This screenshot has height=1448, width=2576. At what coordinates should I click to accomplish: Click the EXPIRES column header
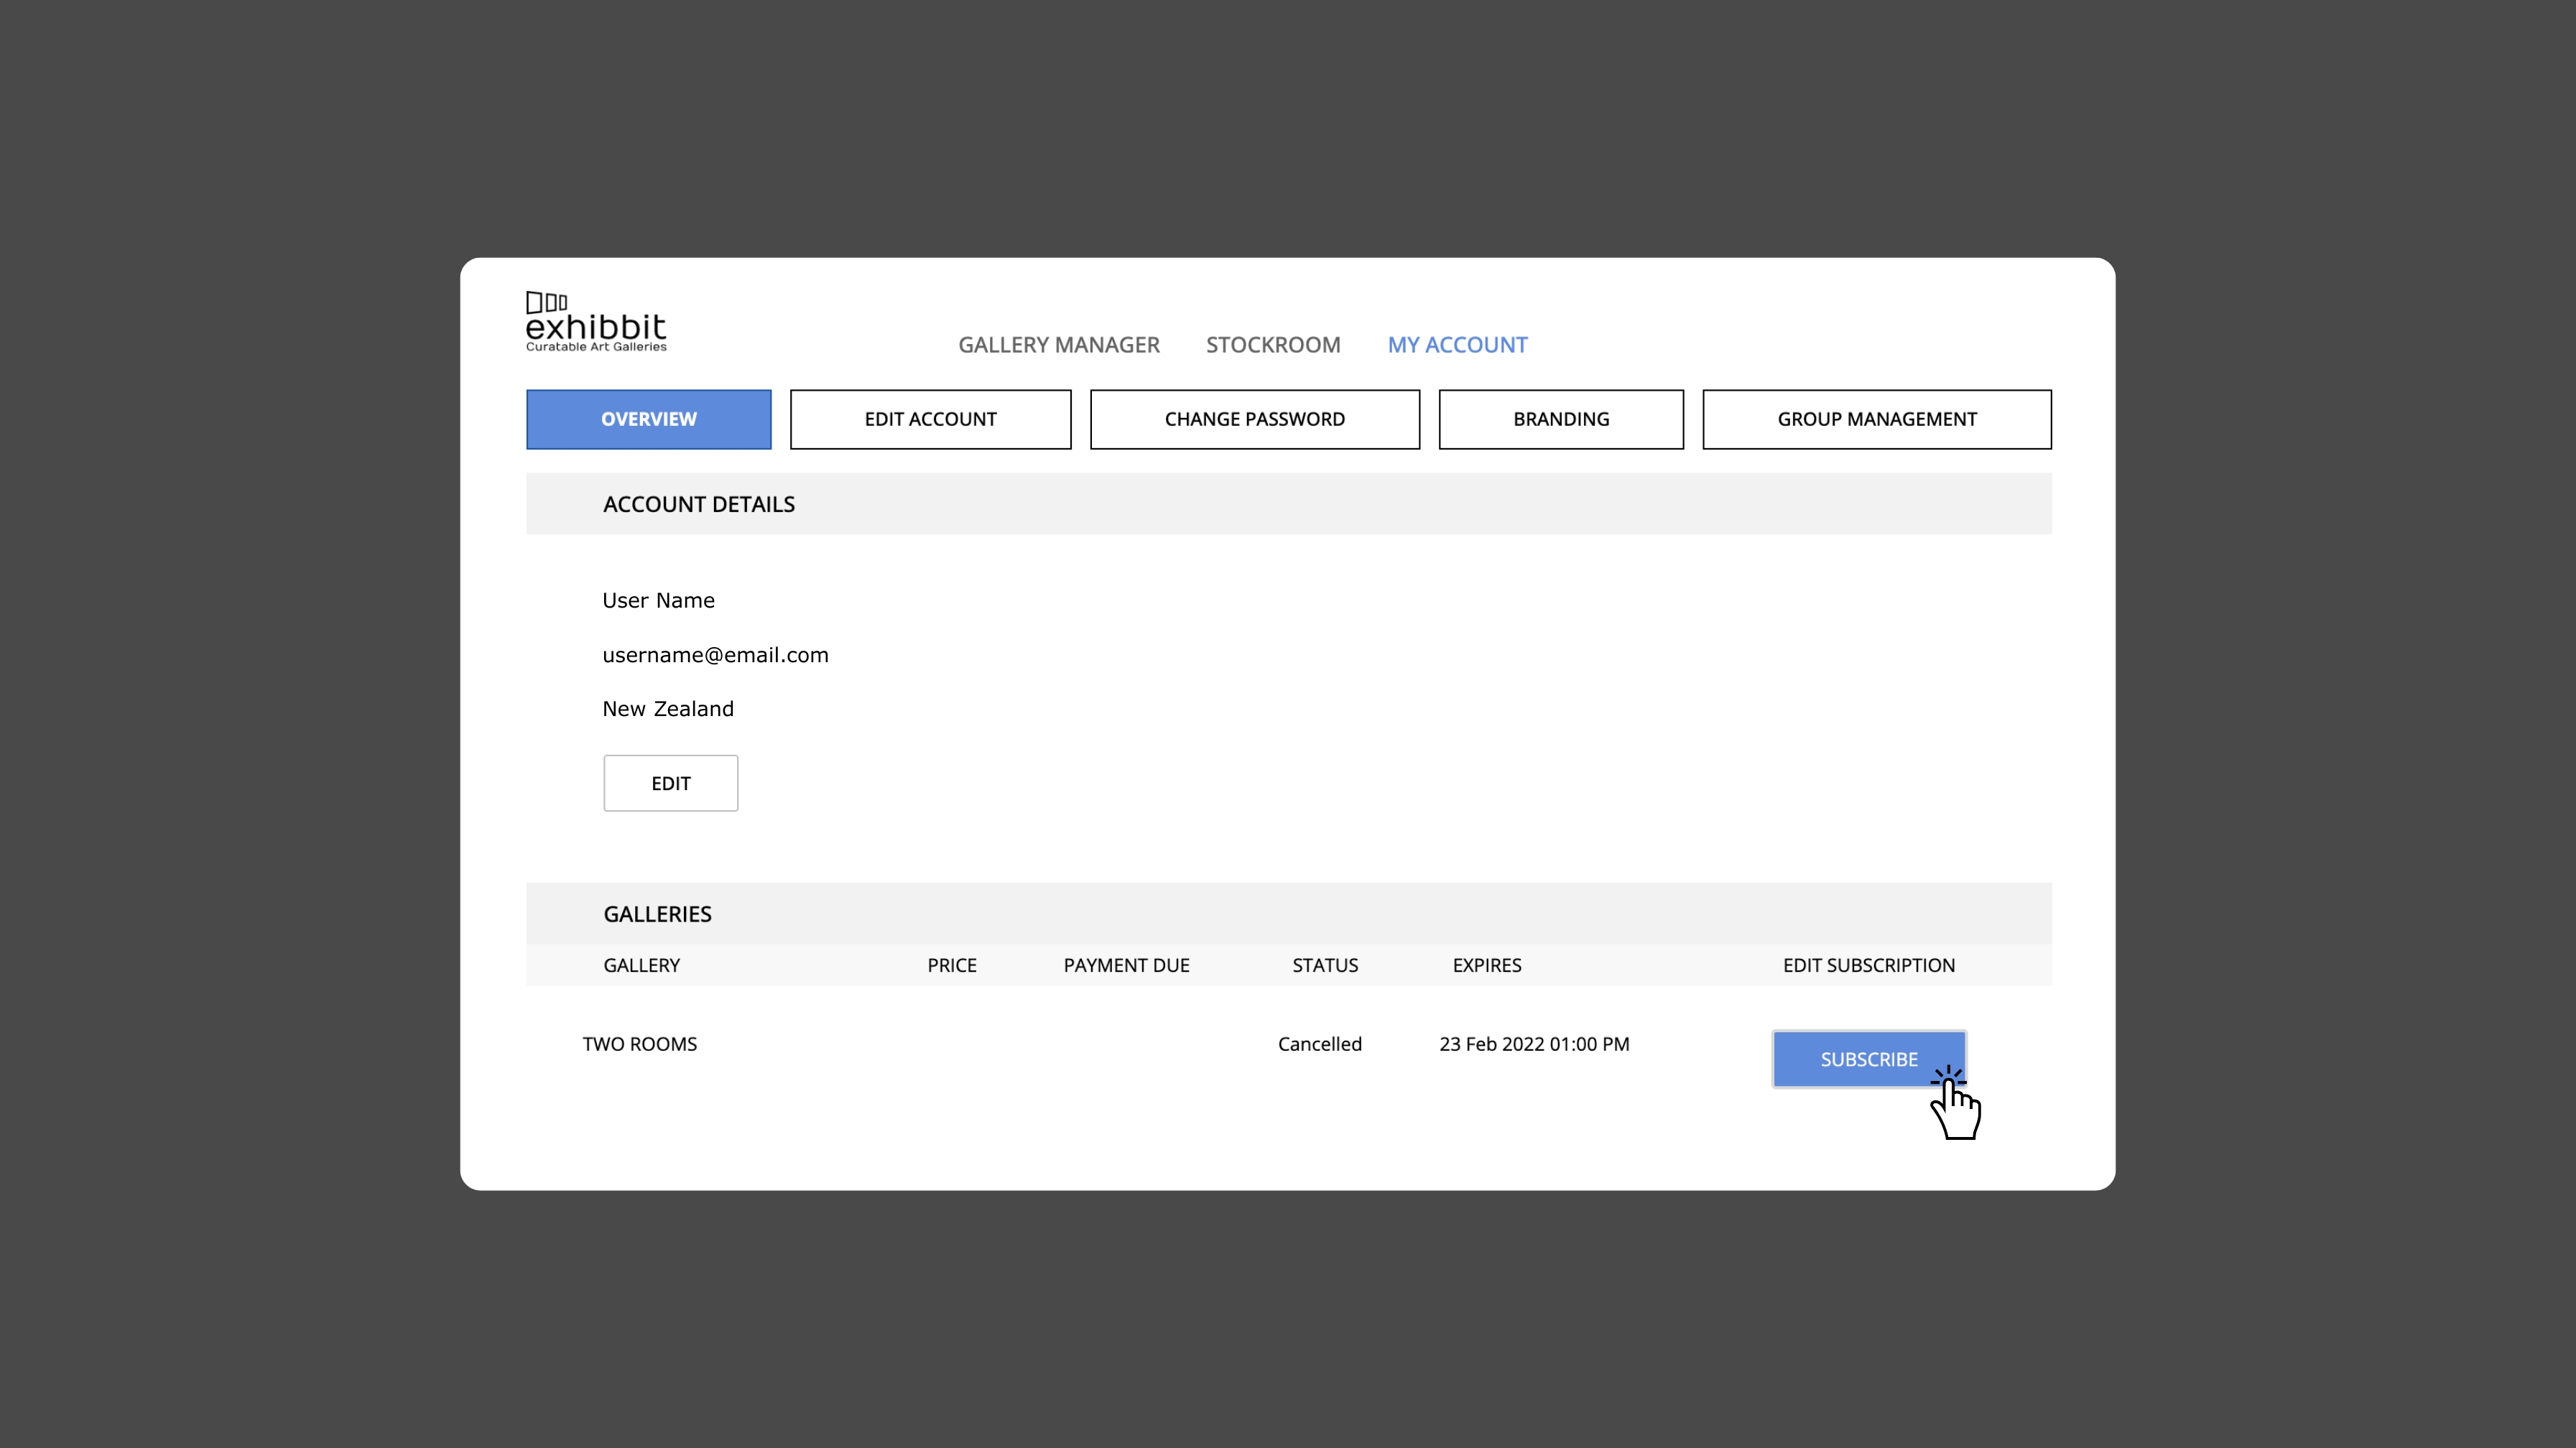pos(1487,965)
